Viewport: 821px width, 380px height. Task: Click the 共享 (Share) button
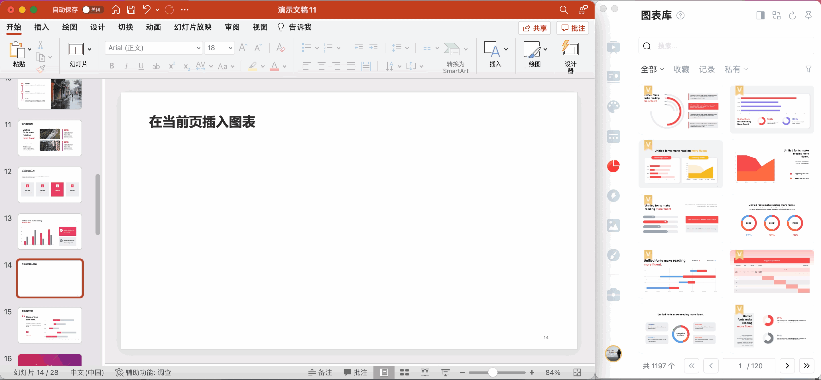coord(535,28)
